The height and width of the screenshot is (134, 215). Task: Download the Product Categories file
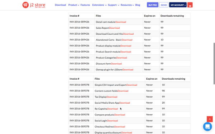tap(121, 58)
